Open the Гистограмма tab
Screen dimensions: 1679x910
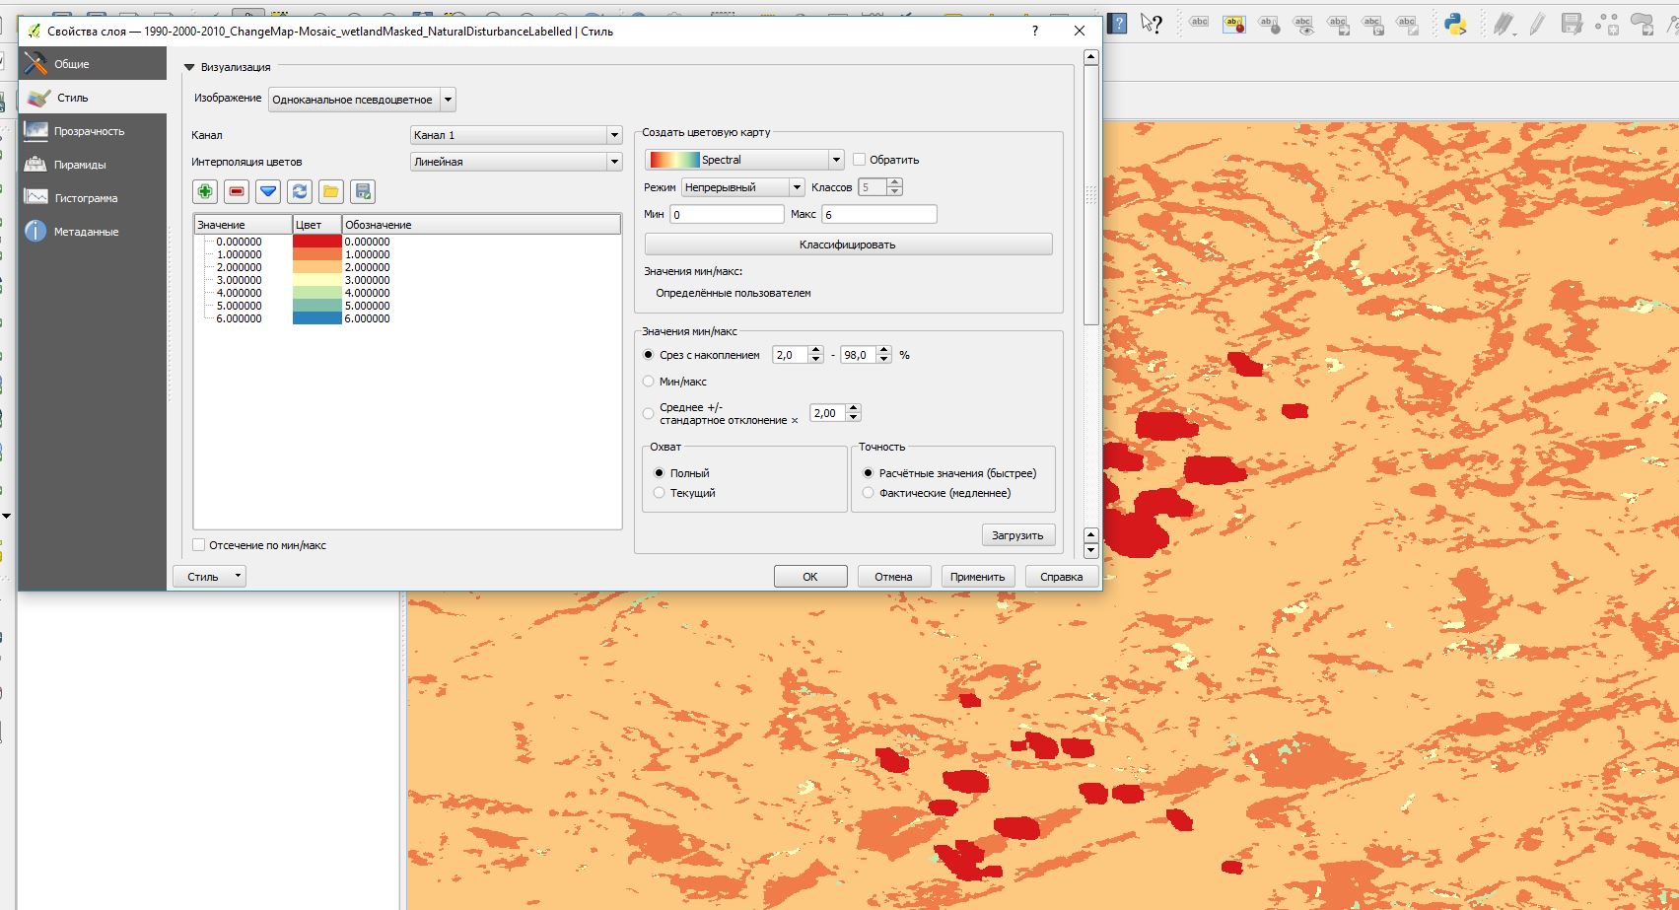[86, 198]
